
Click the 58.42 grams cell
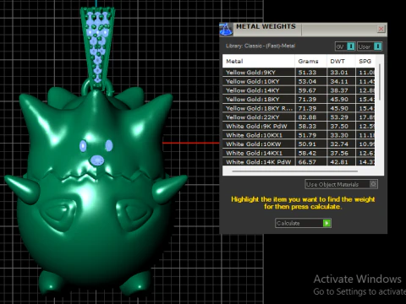[x=310, y=153]
